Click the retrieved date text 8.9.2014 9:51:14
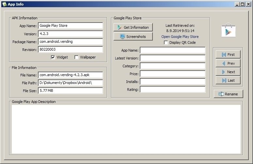Viewport: 253px width, 164px height. point(180,31)
